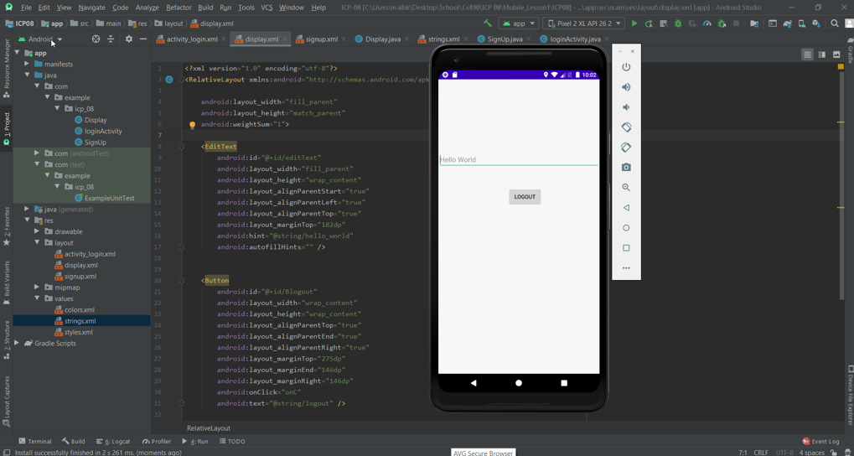Image resolution: width=854 pixels, height=456 pixels.
Task: Switch editor to Split view
Action: 822,54
